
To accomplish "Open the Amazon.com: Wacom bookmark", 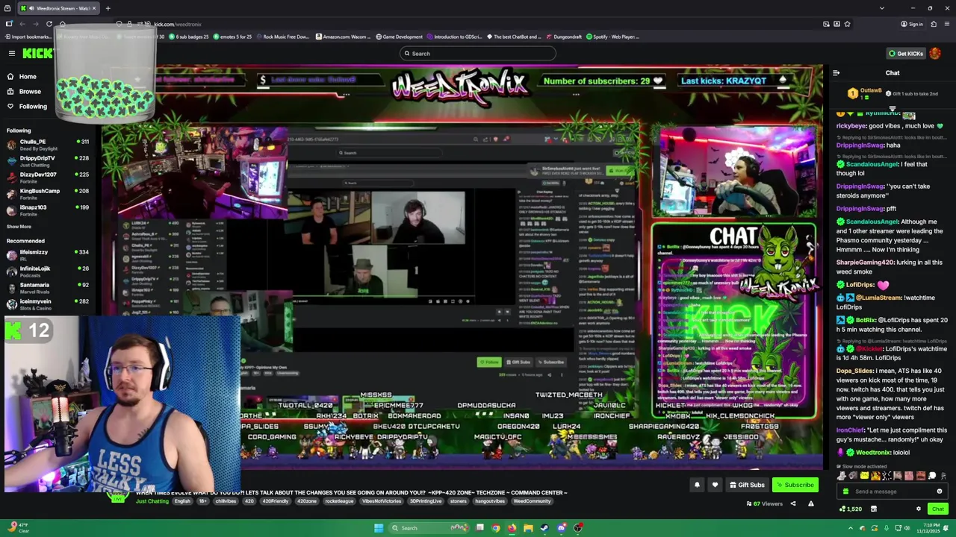I will pos(343,37).
